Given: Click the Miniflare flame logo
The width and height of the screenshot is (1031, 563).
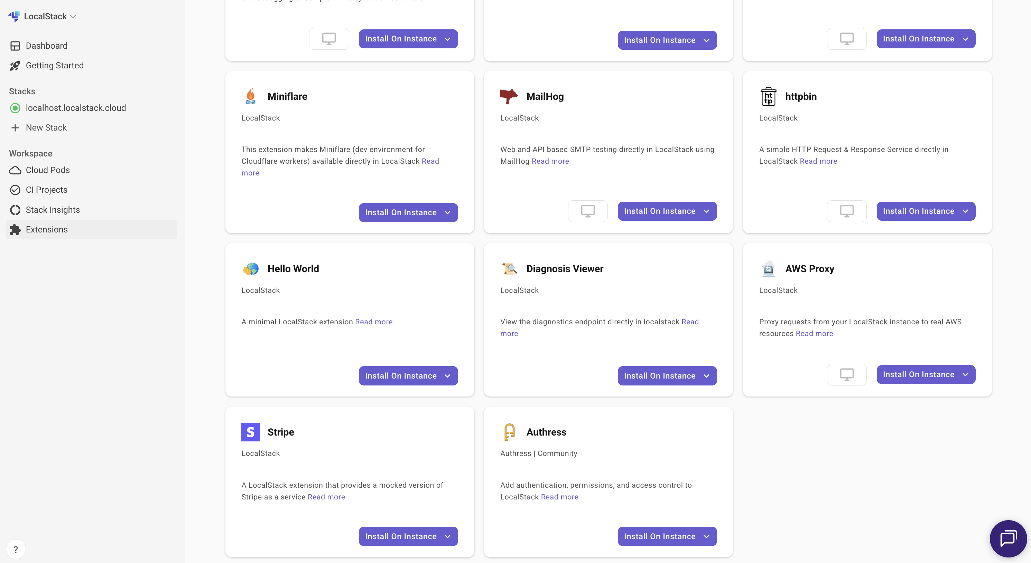Looking at the screenshot, I should pos(251,96).
